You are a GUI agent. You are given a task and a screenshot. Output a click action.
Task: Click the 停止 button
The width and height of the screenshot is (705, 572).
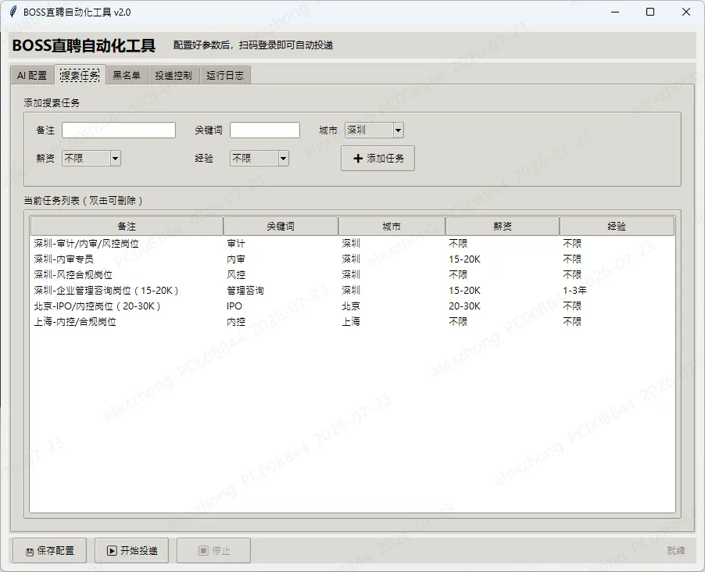point(213,550)
